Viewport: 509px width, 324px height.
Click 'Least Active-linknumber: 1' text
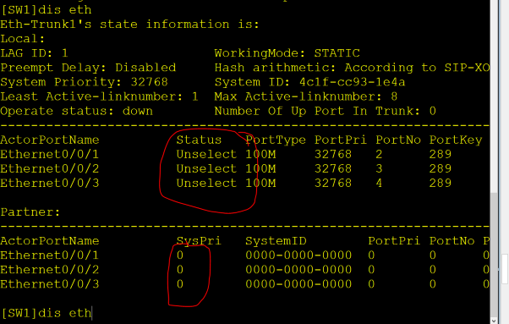(x=99, y=96)
